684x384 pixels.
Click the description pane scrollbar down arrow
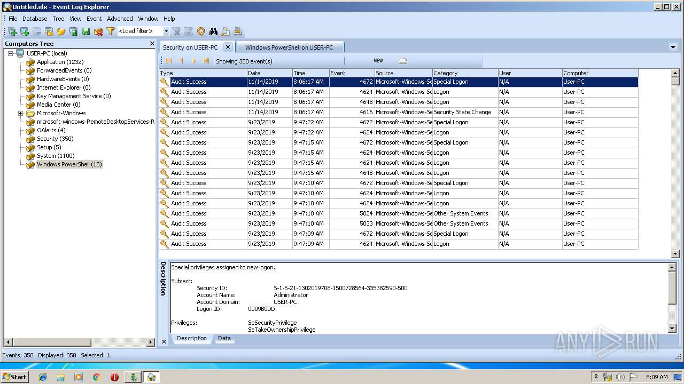(x=672, y=329)
